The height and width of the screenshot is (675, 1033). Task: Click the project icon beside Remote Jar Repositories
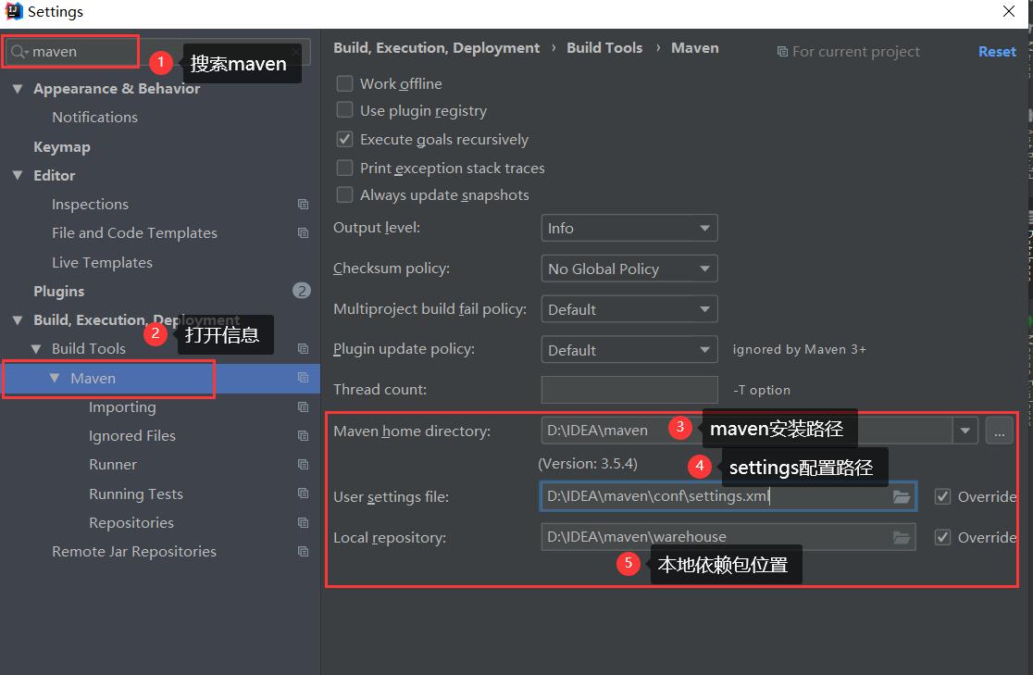point(303,552)
